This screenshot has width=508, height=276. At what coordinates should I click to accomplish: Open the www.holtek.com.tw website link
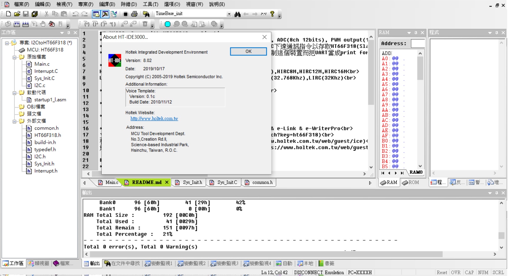coord(154,119)
